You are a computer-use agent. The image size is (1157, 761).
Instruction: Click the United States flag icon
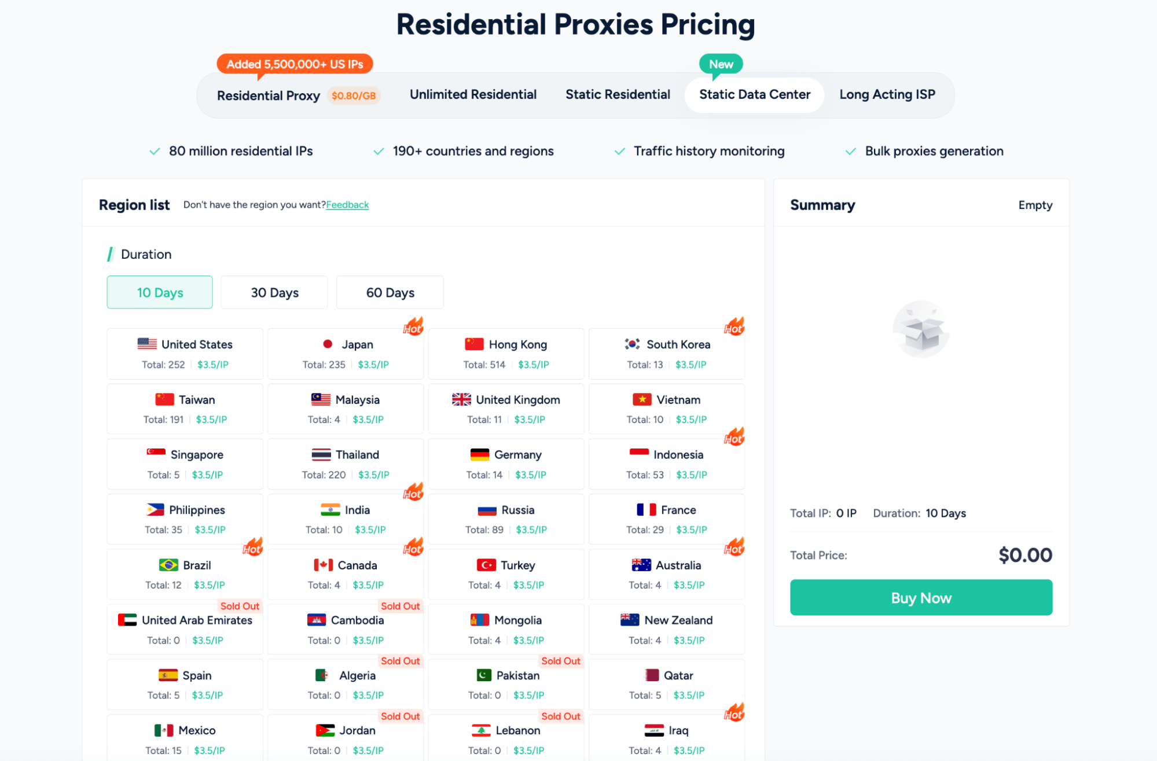147,344
